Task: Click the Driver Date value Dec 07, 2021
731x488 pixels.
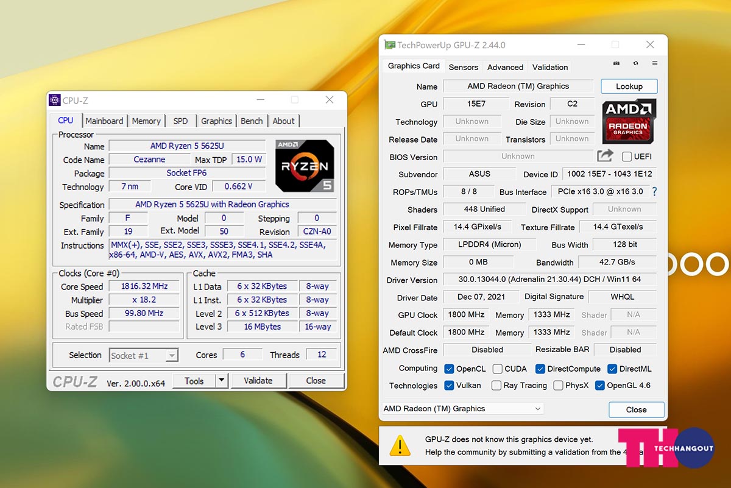Action: point(481,297)
